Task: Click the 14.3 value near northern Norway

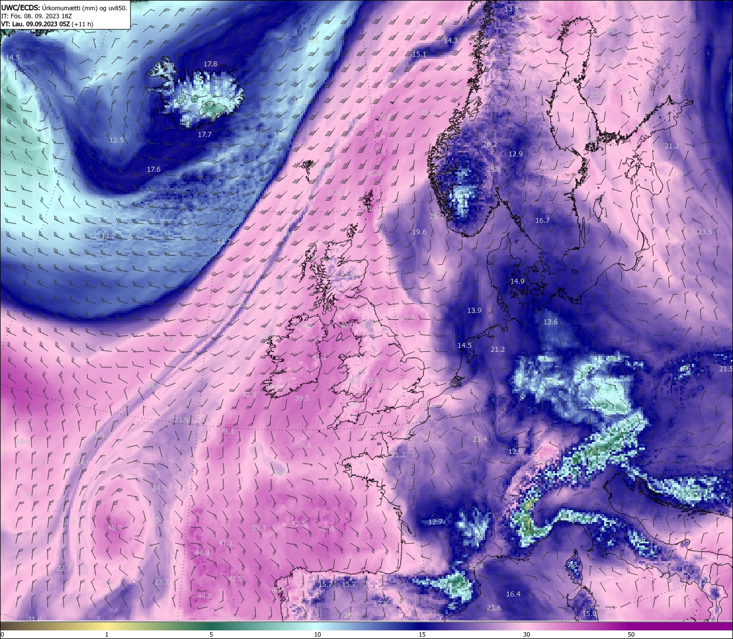Action: (x=451, y=40)
